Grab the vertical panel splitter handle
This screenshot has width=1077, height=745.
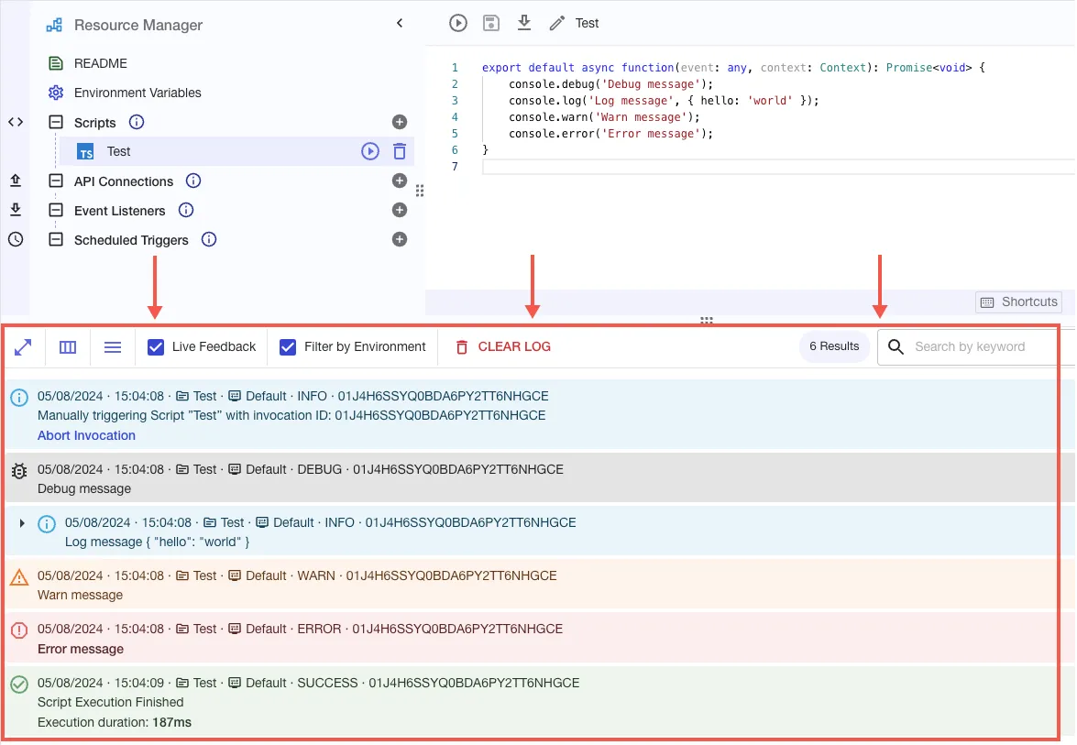click(420, 191)
